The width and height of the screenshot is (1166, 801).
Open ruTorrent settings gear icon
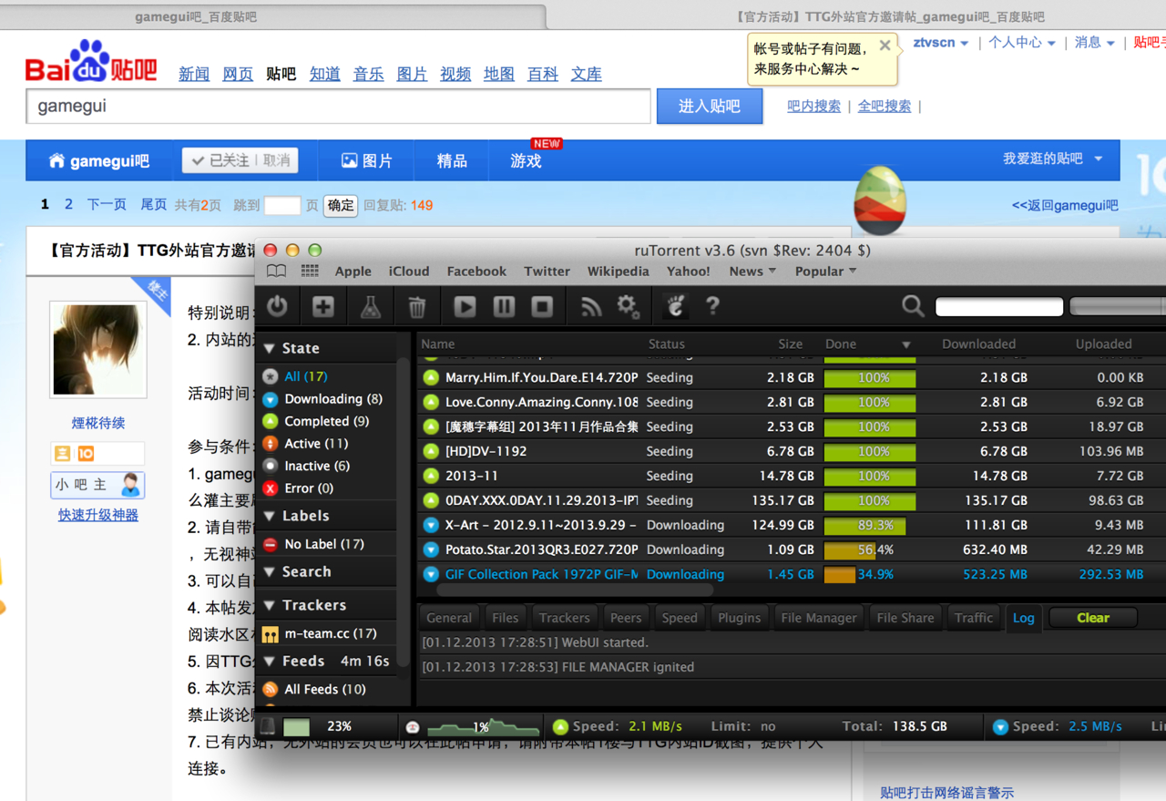(x=629, y=307)
